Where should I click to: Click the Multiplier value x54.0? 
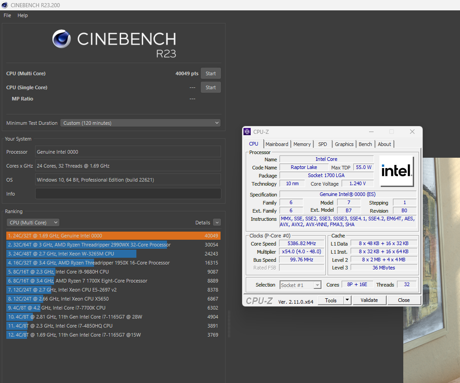pos(302,252)
